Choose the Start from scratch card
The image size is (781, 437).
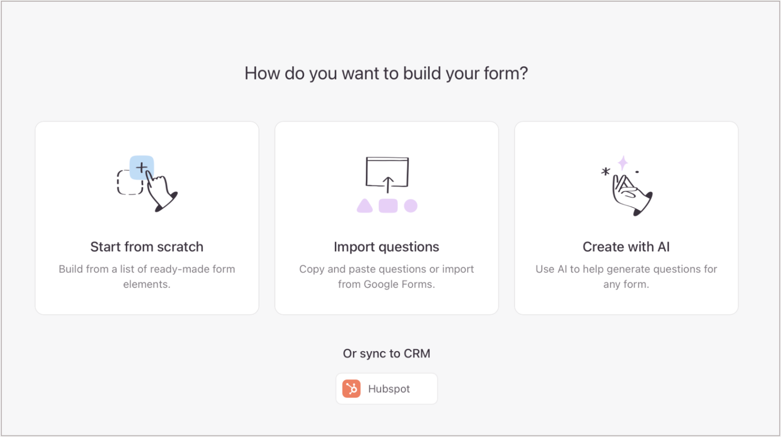pyautogui.click(x=147, y=218)
